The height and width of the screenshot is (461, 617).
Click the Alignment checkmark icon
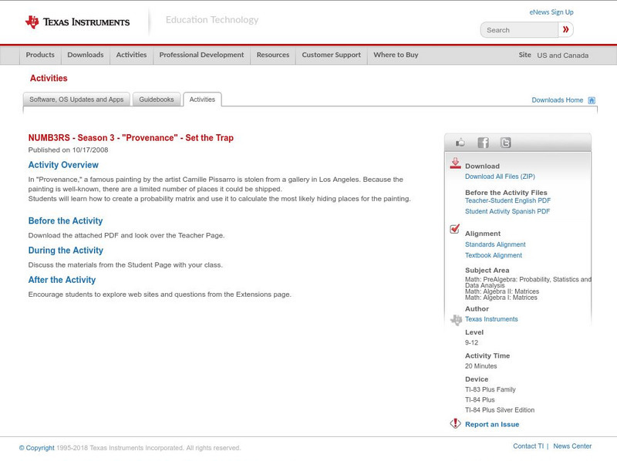(x=454, y=228)
